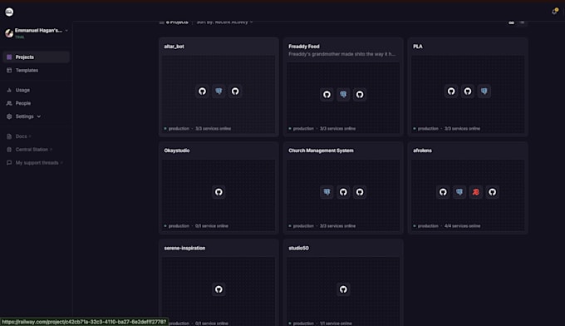Expand the Emmanuel Hagan's workspace switcher chevron
The image size is (565, 326).
(66, 31)
